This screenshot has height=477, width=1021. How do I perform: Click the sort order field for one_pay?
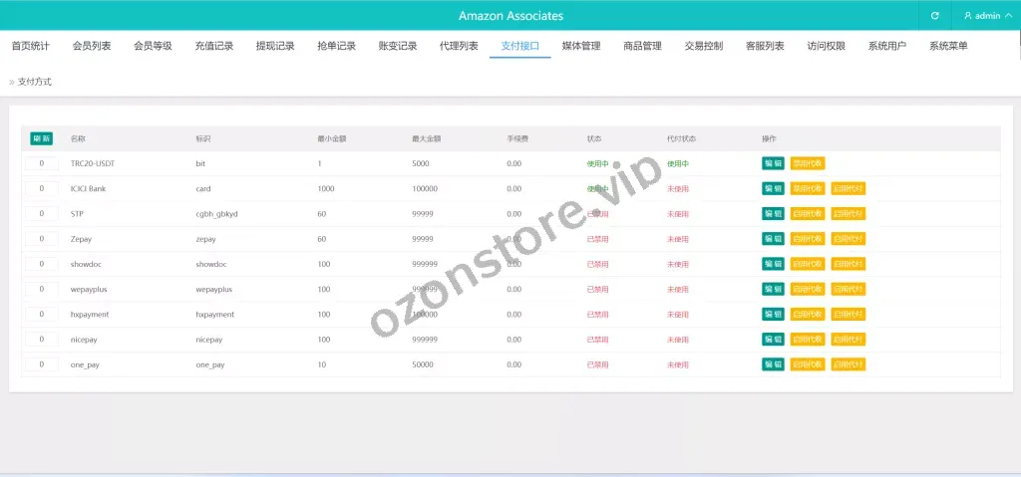(41, 364)
